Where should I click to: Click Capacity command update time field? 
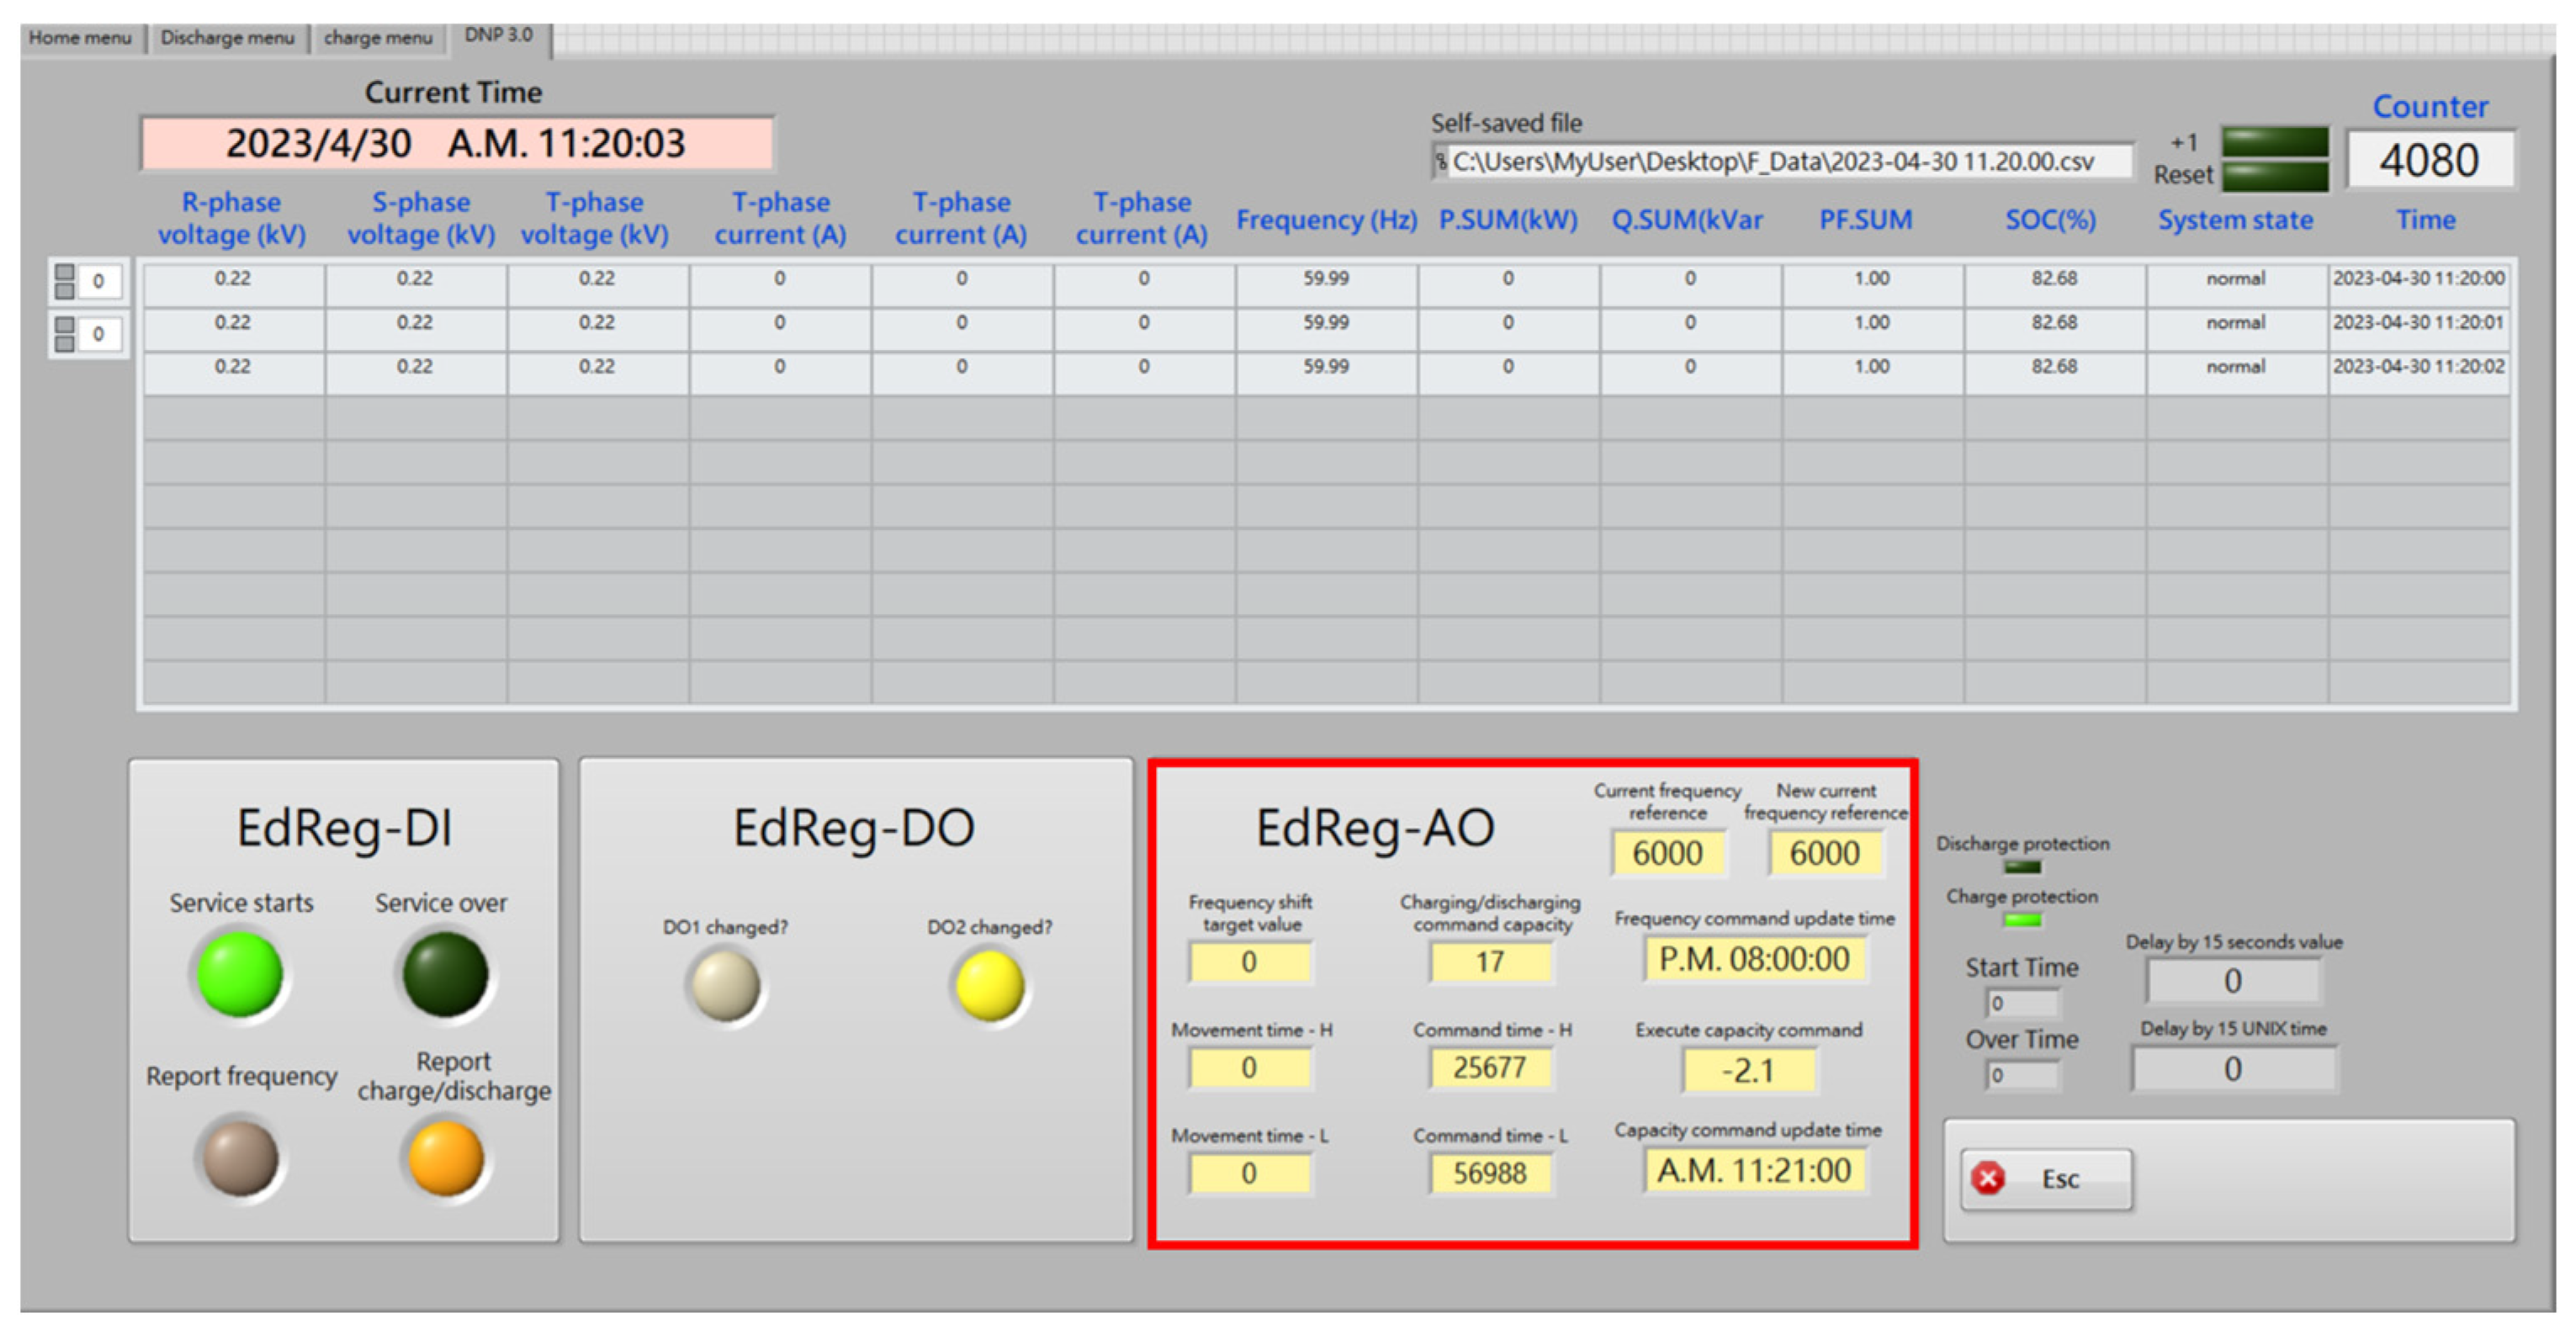point(1754,1171)
